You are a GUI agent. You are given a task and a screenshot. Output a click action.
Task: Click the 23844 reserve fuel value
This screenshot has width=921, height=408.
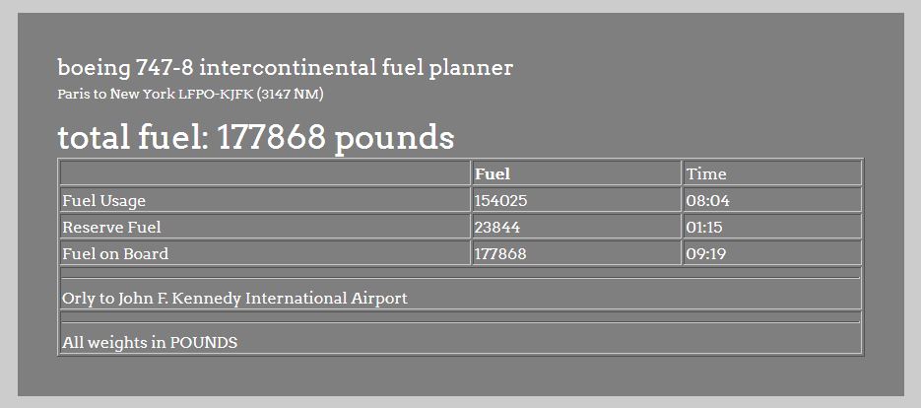(x=497, y=228)
